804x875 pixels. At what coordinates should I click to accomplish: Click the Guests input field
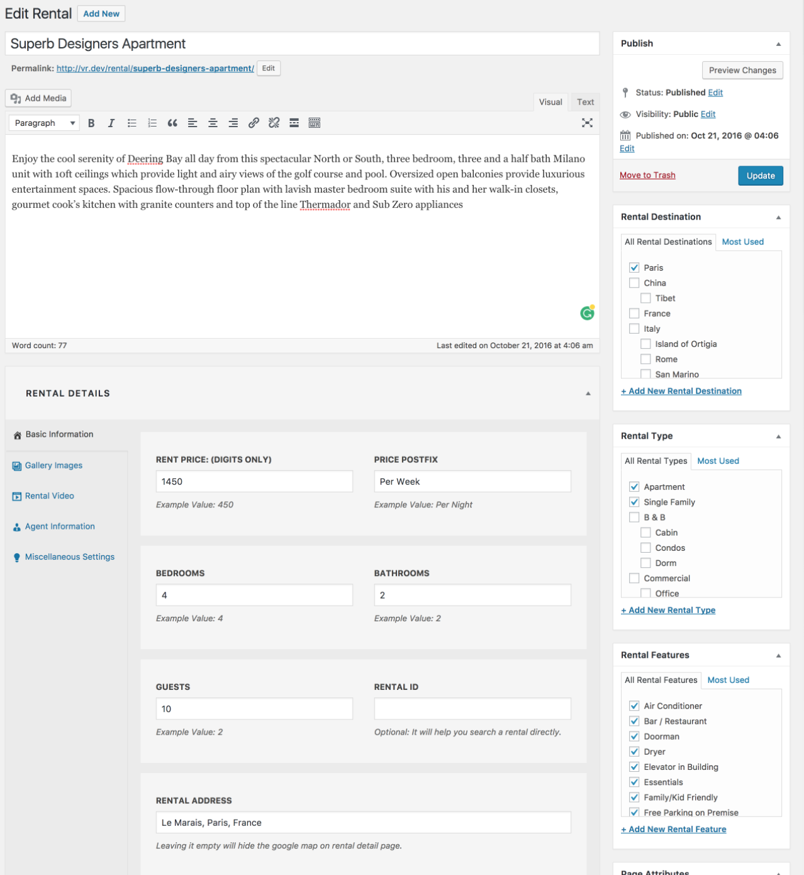coord(254,709)
